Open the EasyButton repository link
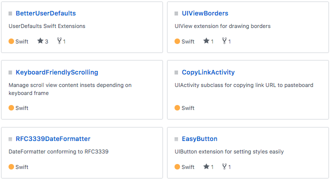330x180 pixels. point(200,139)
